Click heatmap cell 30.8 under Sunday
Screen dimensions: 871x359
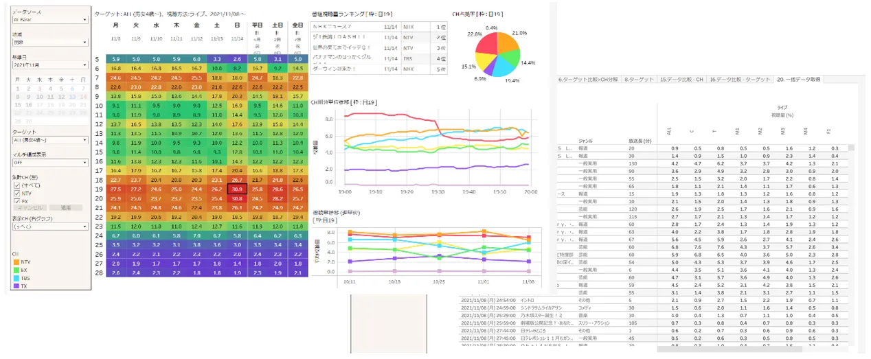click(x=238, y=198)
